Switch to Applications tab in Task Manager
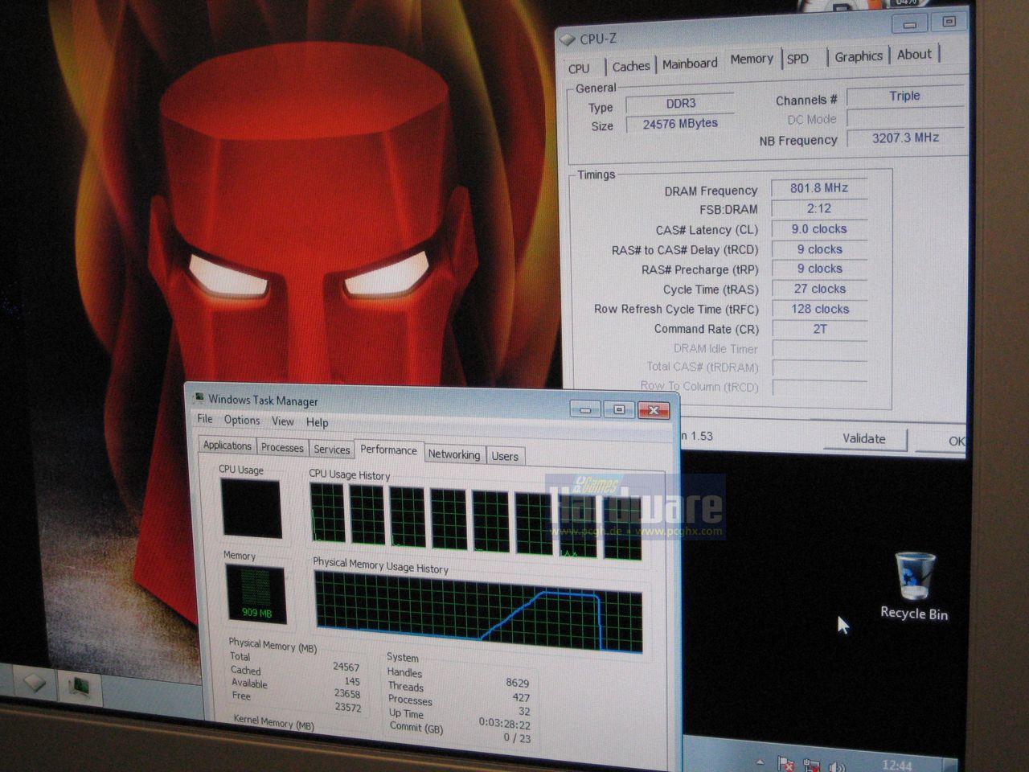The height and width of the screenshot is (772, 1029). point(228,446)
